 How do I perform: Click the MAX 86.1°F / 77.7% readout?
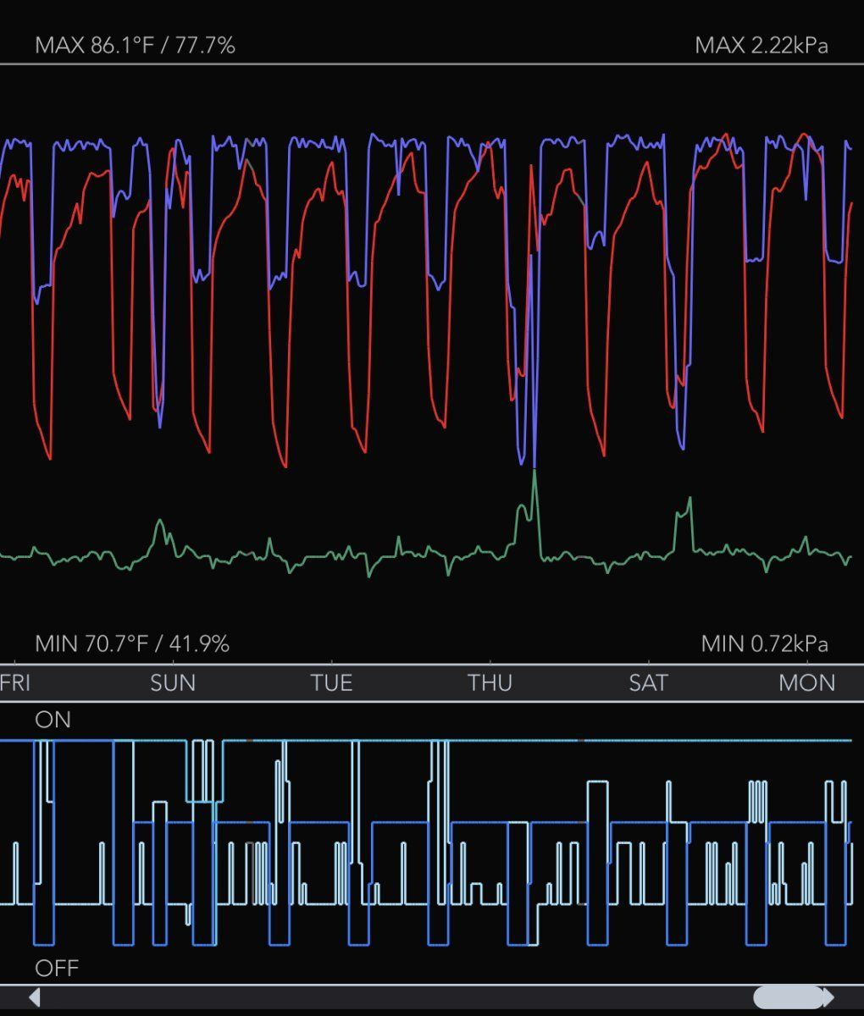pos(135,45)
